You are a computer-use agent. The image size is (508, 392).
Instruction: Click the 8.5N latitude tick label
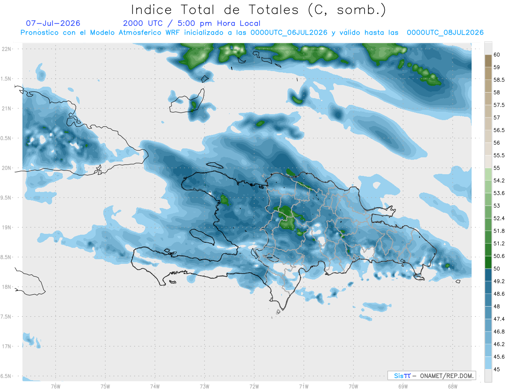[5, 257]
